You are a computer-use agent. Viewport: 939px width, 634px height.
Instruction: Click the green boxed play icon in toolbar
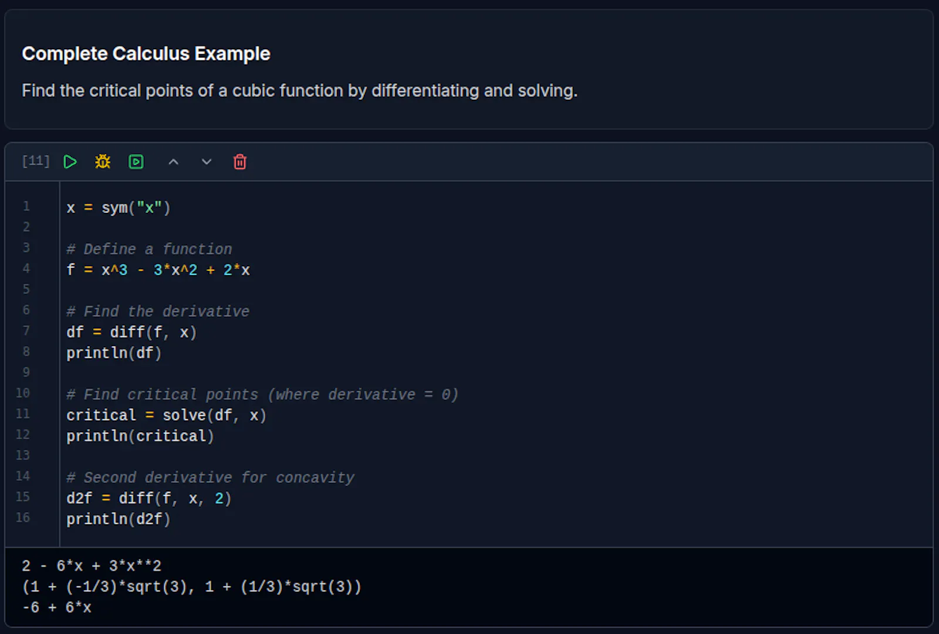136,162
